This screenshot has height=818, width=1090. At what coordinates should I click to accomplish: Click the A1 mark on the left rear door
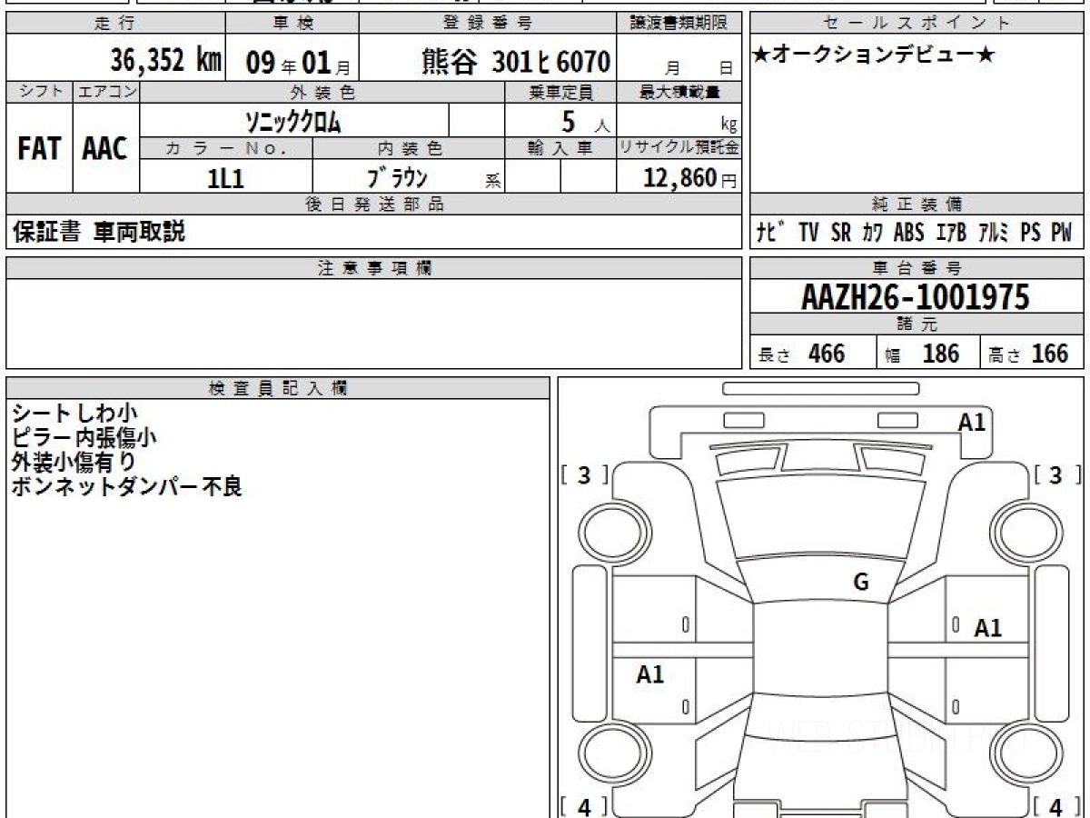649,674
